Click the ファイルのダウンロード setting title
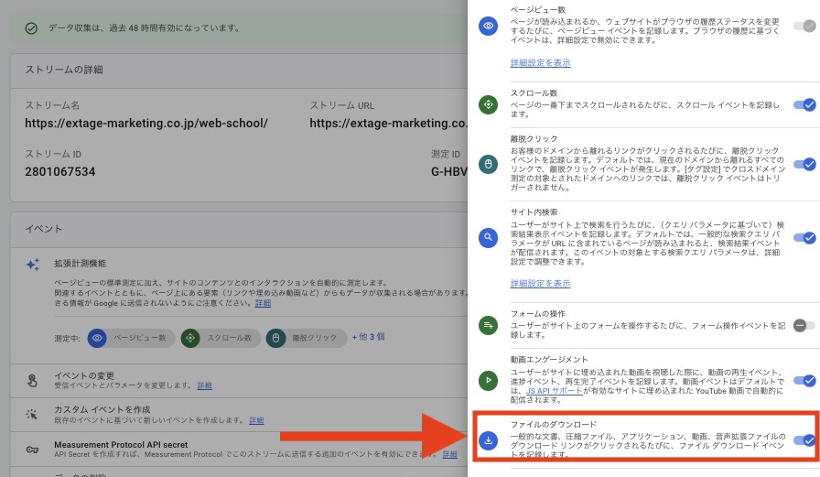The width and height of the screenshot is (820, 477). 554,424
